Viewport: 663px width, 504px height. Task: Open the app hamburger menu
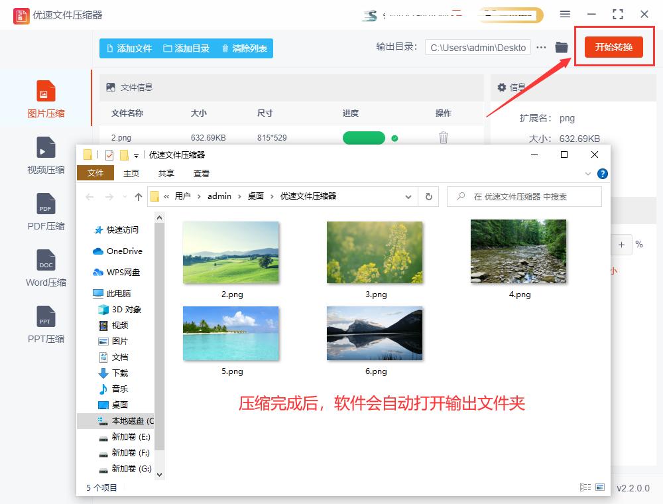pos(566,14)
